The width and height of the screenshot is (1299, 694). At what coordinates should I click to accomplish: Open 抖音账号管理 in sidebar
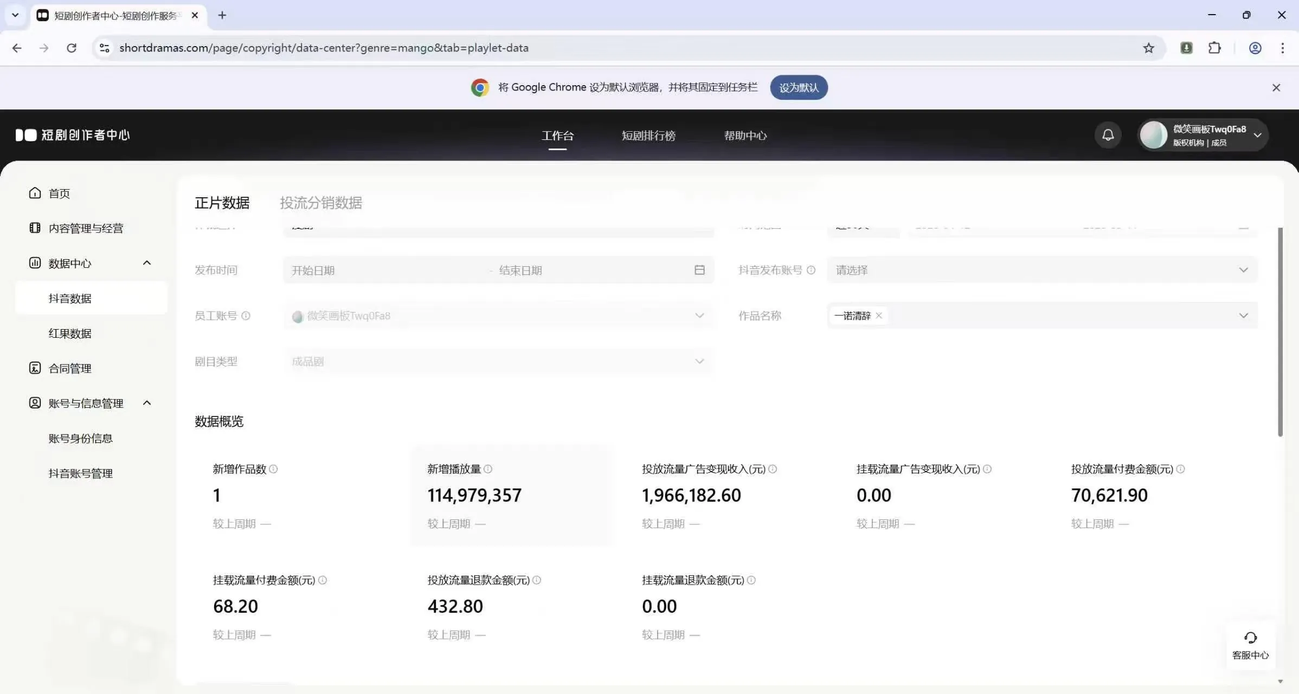pos(80,473)
